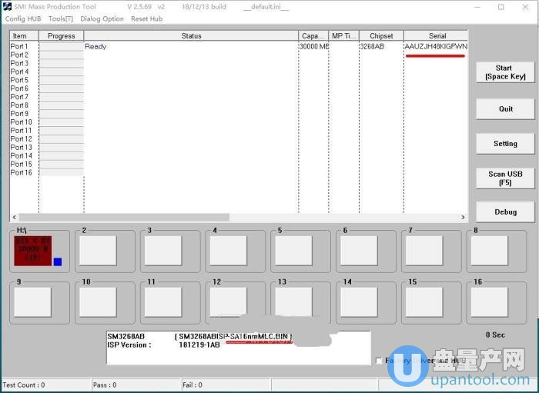
Task: Click the port 9 slot box
Action: [32, 301]
